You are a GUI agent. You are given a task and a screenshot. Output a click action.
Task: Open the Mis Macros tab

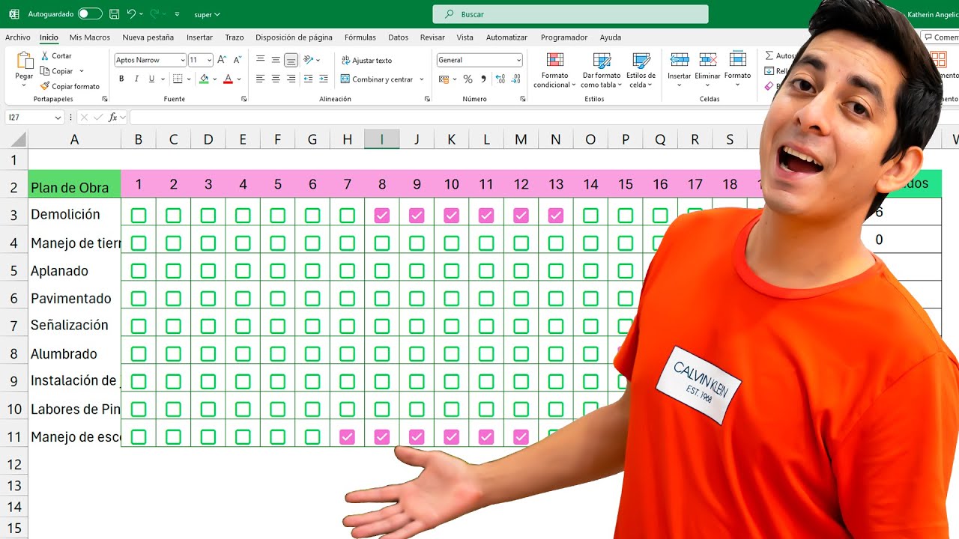pyautogui.click(x=90, y=37)
